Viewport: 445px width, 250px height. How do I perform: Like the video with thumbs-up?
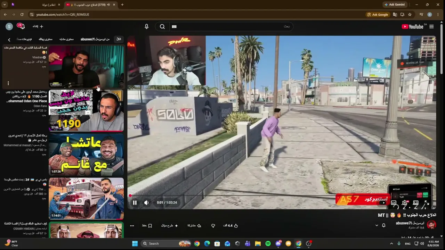[230, 226]
